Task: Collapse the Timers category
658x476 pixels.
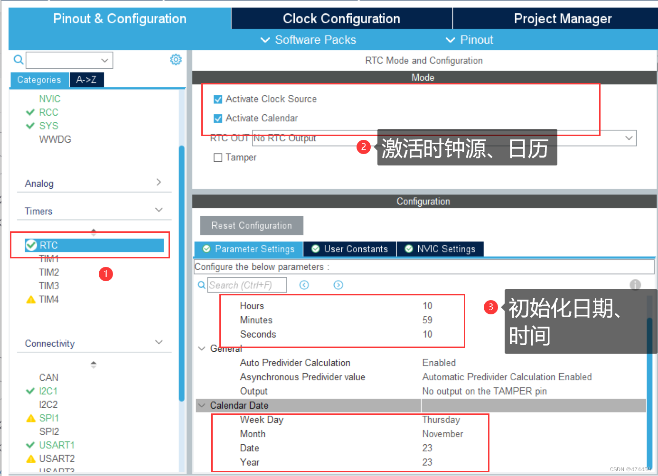Action: (x=159, y=210)
